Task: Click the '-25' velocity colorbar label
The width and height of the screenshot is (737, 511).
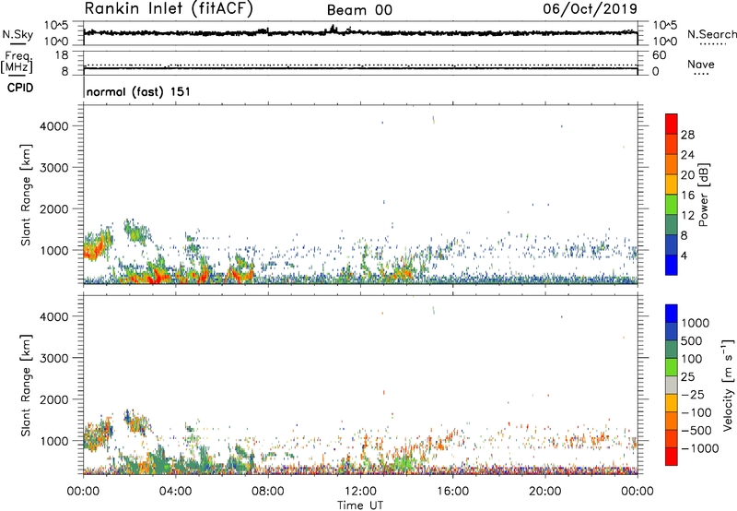Action: click(694, 394)
